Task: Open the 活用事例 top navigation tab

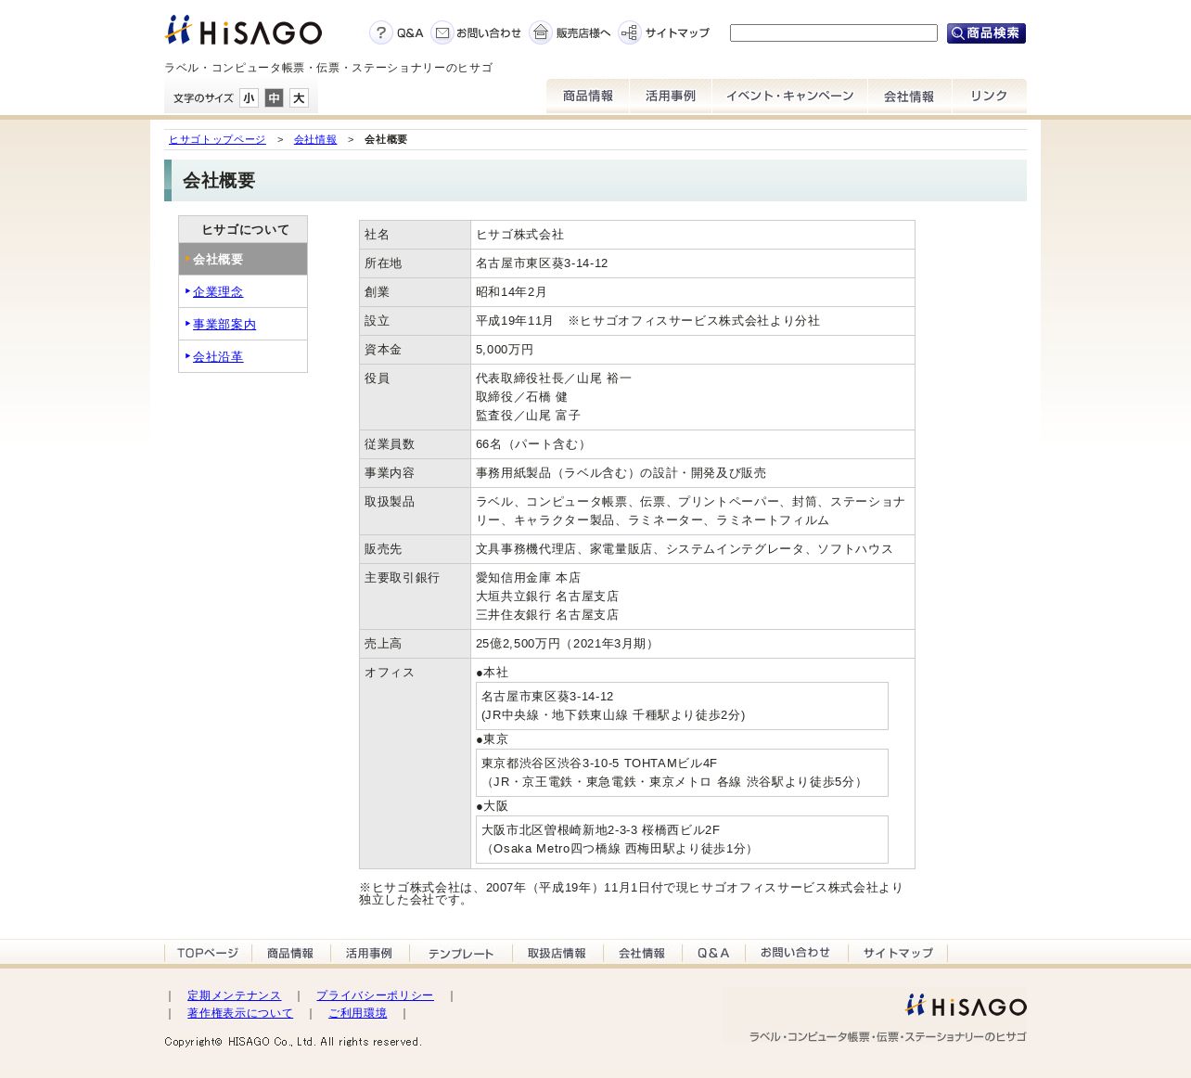Action: click(x=670, y=96)
